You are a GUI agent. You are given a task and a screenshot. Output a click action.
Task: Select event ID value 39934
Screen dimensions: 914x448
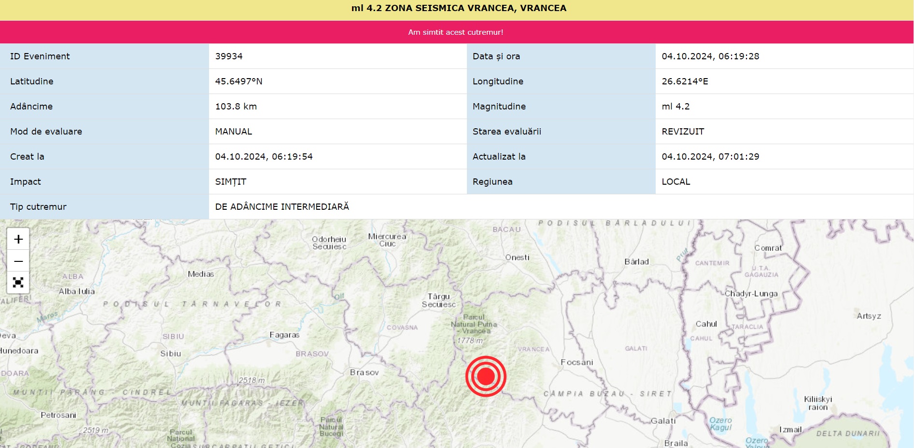click(x=229, y=56)
